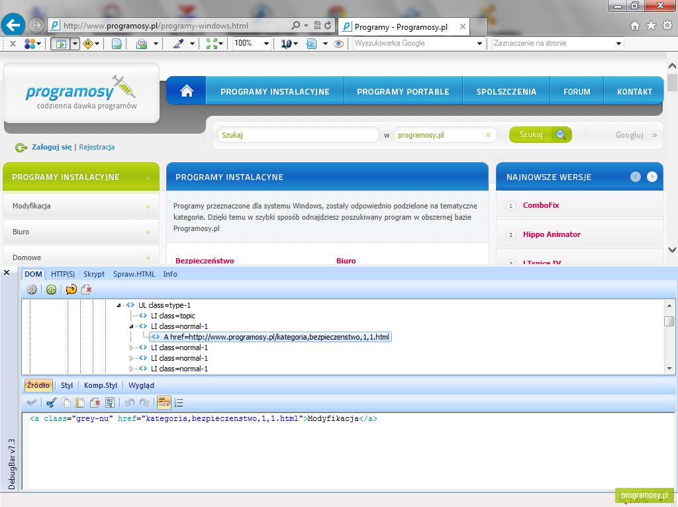Expand the last visible LI class=normal-1 node
678x507 pixels.
132,369
